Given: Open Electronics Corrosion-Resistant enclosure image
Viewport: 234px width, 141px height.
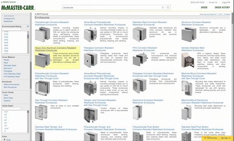Looking at the screenshot, I should [137, 112].
